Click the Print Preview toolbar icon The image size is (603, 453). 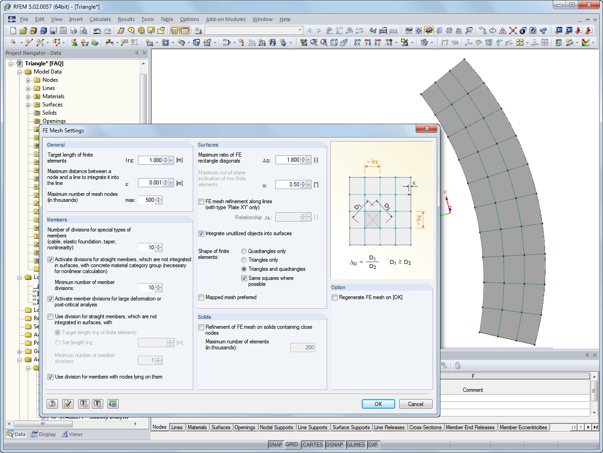pos(84,31)
